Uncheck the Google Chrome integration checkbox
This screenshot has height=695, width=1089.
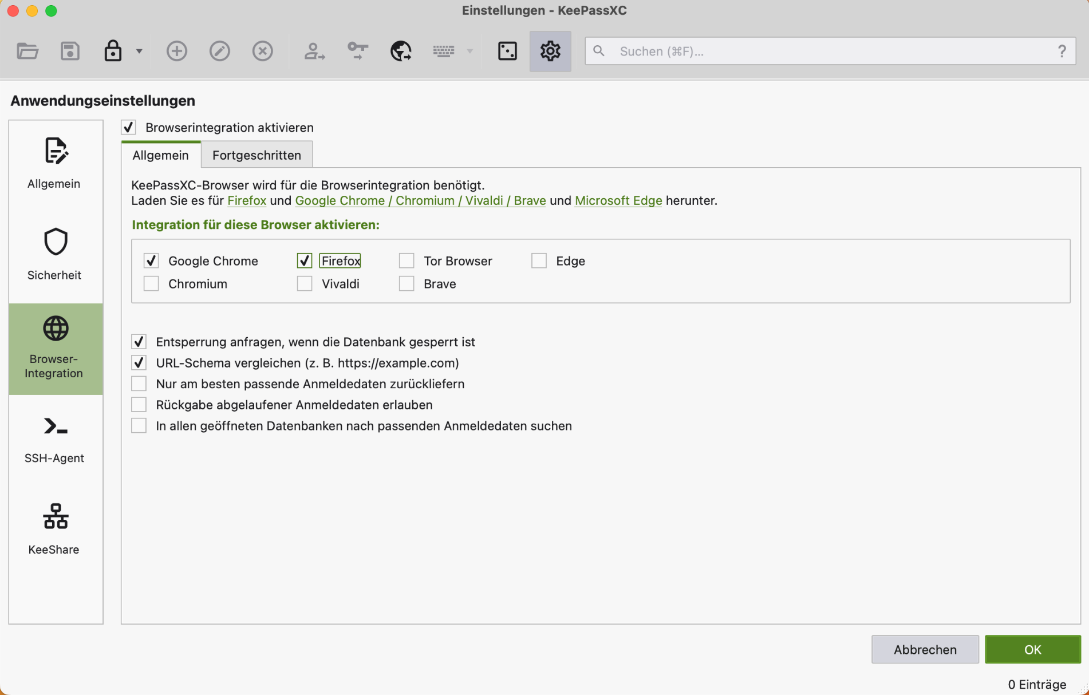tap(151, 261)
